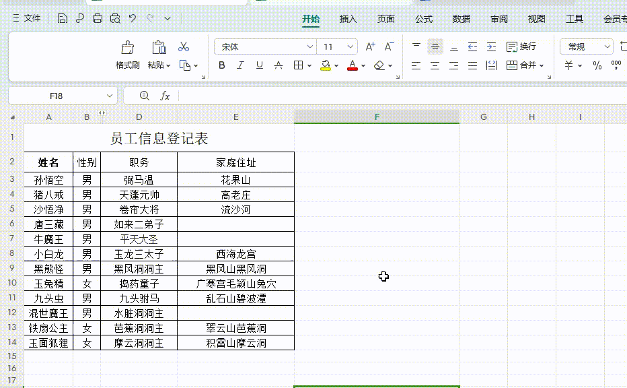
Task: Switch to the 插入 tab
Action: click(348, 19)
